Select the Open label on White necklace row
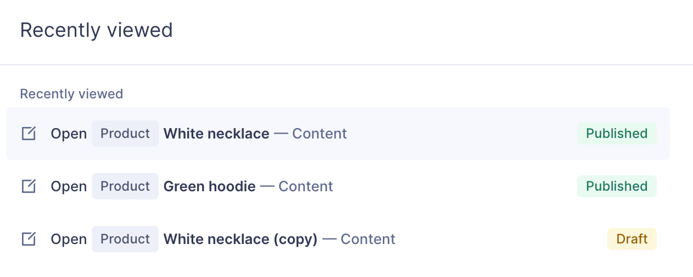The height and width of the screenshot is (277, 693). click(69, 134)
